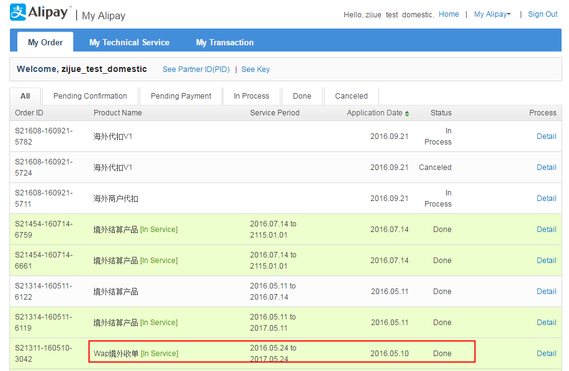The height and width of the screenshot is (371, 569).
Task: Click service period 2016.05.24 to 2017.05.24
Action: coord(273,353)
